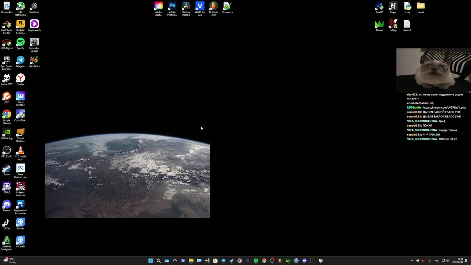471x265 pixels.
Task: Open the purple Discord taskbar icon
Action: click(x=304, y=261)
